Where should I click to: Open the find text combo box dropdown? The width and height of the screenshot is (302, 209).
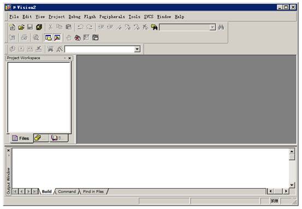pyautogui.click(x=212, y=27)
